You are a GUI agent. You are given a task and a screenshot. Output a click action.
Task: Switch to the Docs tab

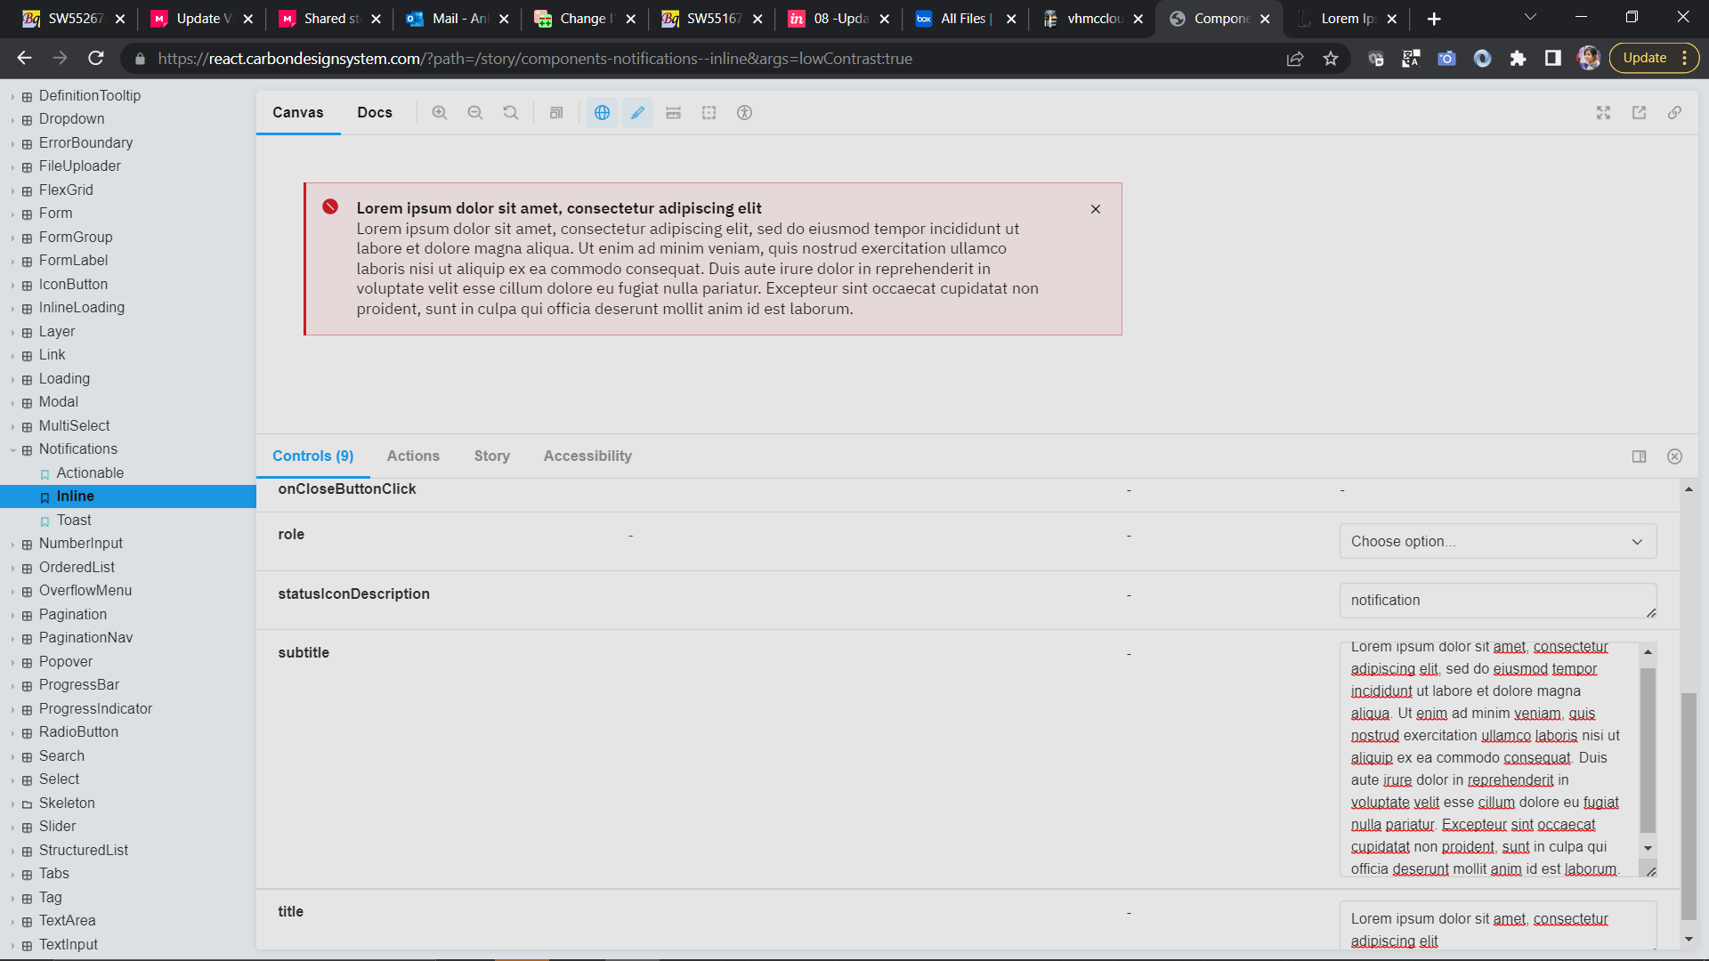(x=374, y=112)
